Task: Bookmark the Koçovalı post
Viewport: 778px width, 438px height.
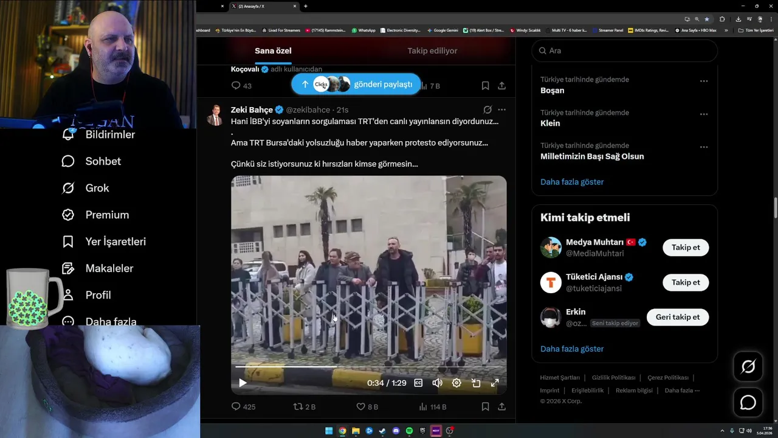Action: (485, 86)
